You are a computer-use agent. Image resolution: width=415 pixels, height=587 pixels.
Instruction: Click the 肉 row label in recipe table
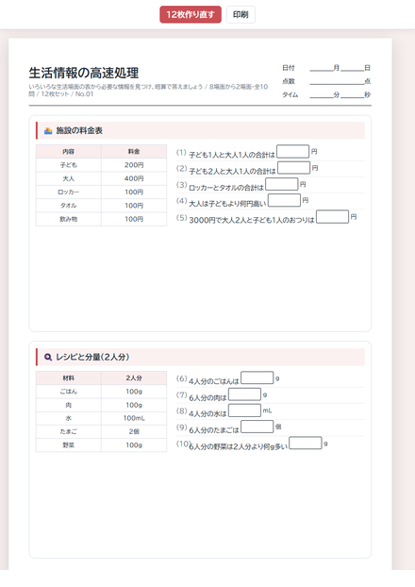click(x=69, y=405)
